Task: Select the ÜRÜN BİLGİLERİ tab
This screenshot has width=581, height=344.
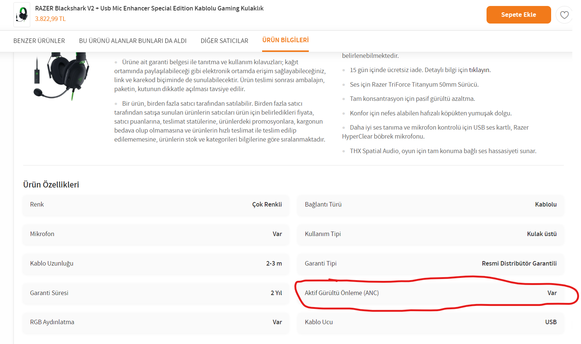Action: coord(286,40)
